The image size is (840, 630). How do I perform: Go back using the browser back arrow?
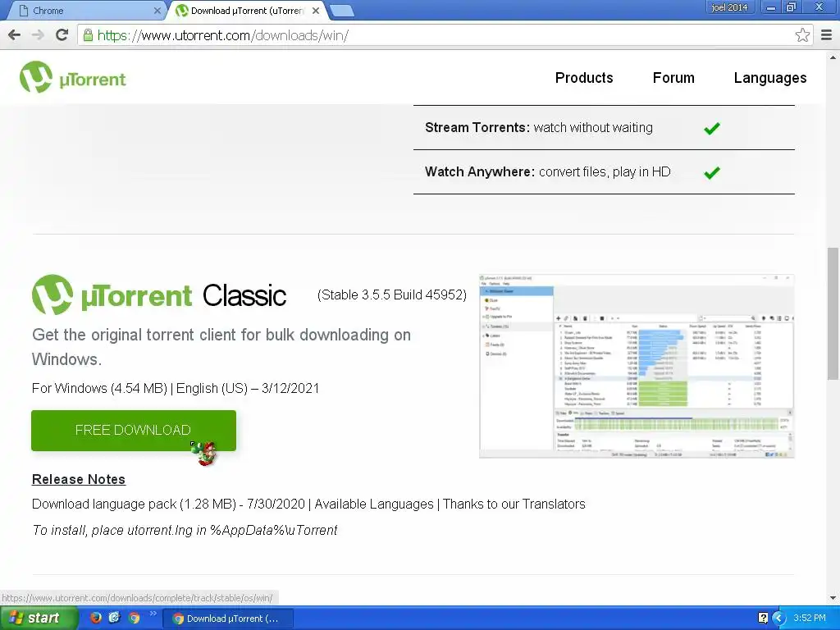[15, 35]
